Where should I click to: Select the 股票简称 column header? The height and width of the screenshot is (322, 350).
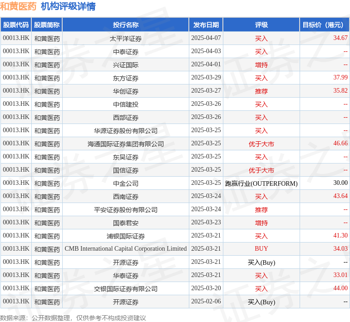(47, 25)
